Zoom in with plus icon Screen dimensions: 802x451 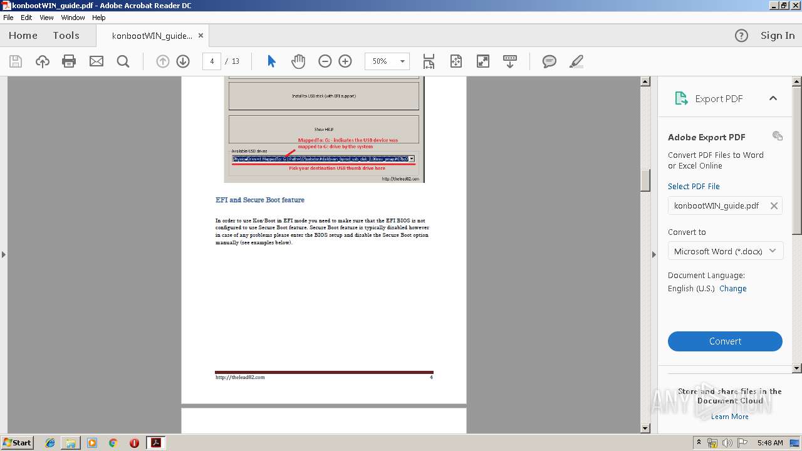click(x=345, y=61)
